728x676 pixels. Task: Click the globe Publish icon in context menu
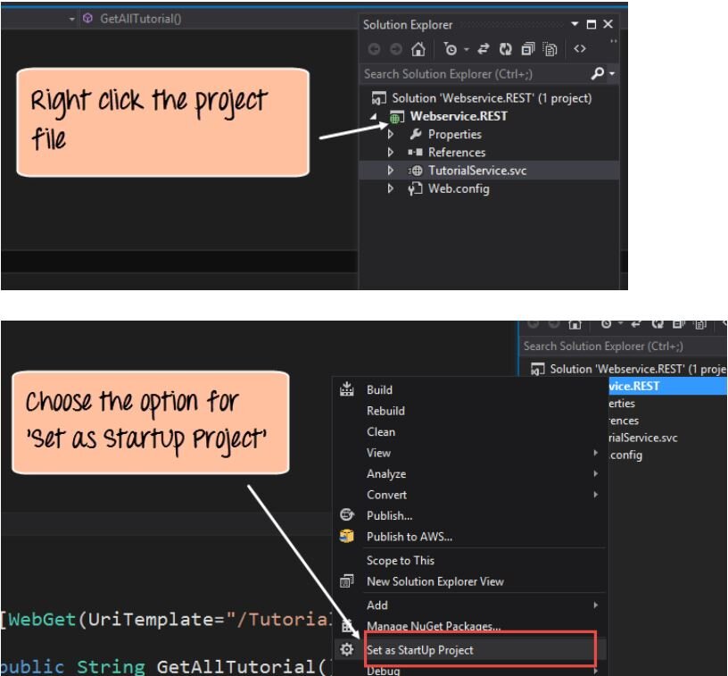347,514
